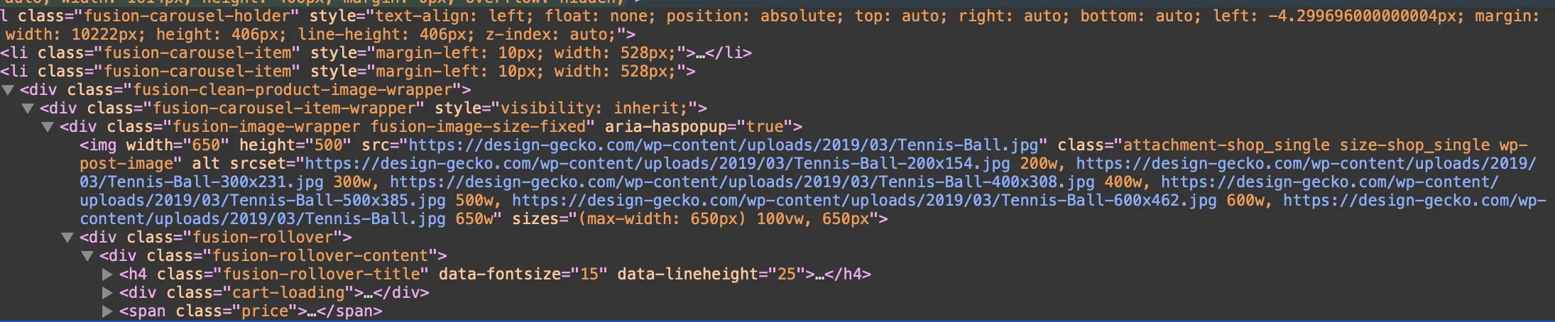Open the Tennis-Ball-400x308.jpg srcset link

point(742,182)
